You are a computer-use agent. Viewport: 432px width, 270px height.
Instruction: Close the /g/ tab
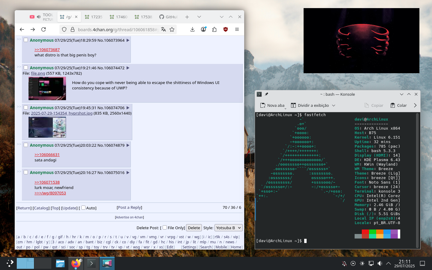pos(76,17)
